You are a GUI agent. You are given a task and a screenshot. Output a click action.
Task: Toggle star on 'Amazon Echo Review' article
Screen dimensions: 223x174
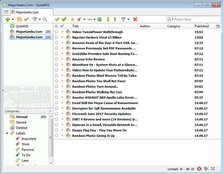(x=56, y=59)
